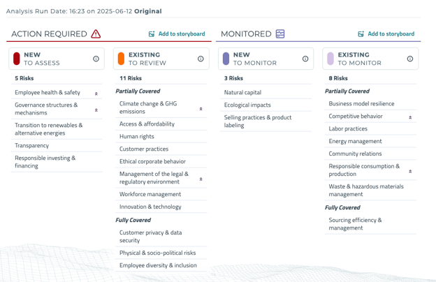Viewport: 436px width, 282px height.
Task: Open info for New To Assess
Action: pyautogui.click(x=96, y=59)
